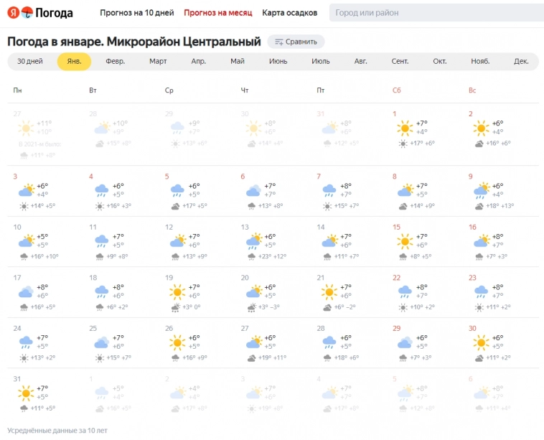Viewport: 544px width, 440px height.
Task: Click the sunny icon for January 21
Action: coord(329,292)
